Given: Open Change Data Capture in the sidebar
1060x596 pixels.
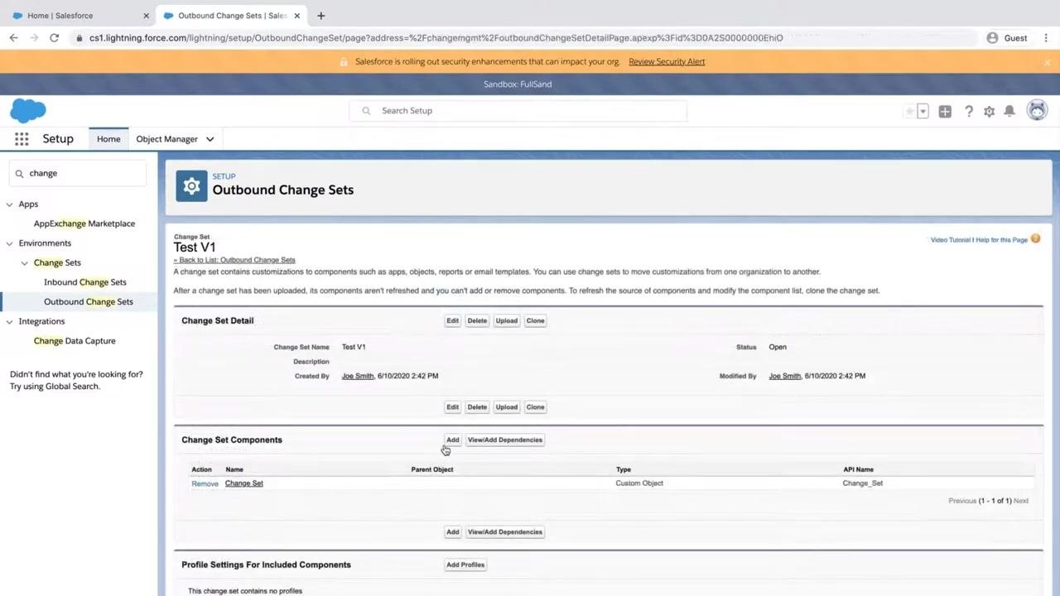Looking at the screenshot, I should [x=75, y=341].
